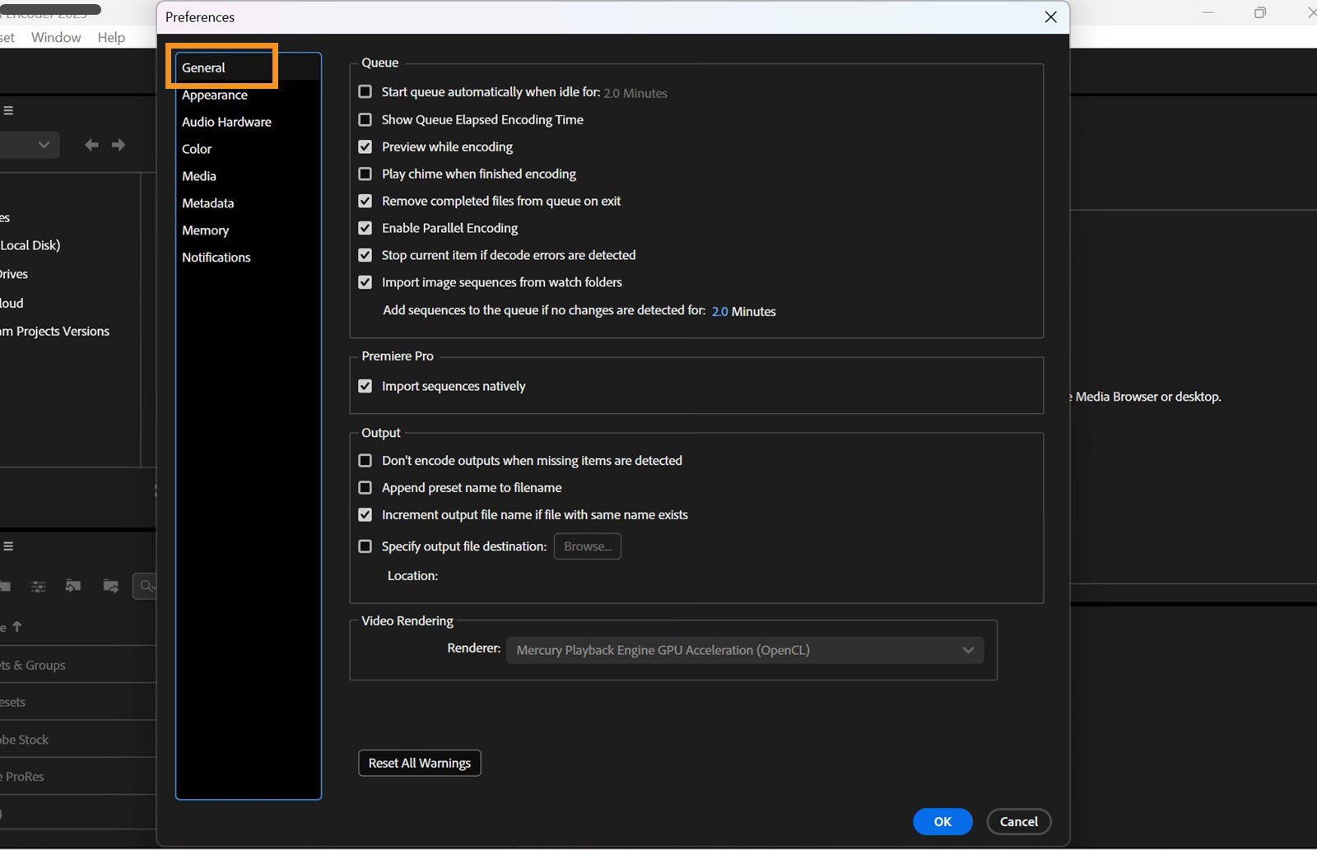This screenshot has height=850, width=1317.
Task: Open the Help menu
Action: click(111, 37)
